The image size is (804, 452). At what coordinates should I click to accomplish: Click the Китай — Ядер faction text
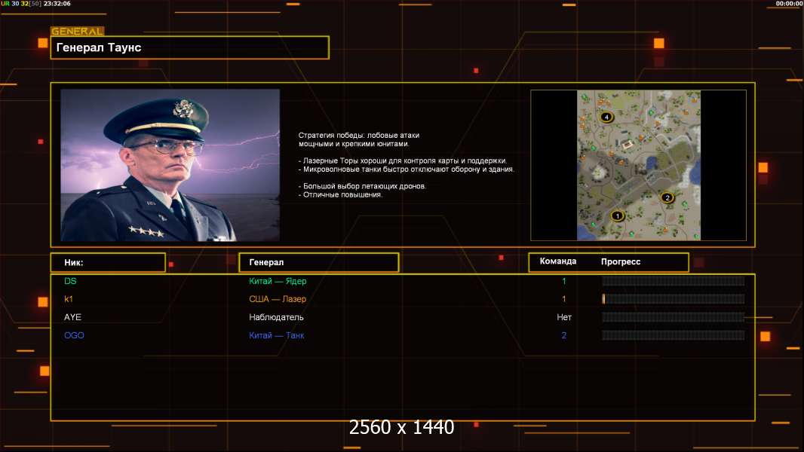[278, 281]
